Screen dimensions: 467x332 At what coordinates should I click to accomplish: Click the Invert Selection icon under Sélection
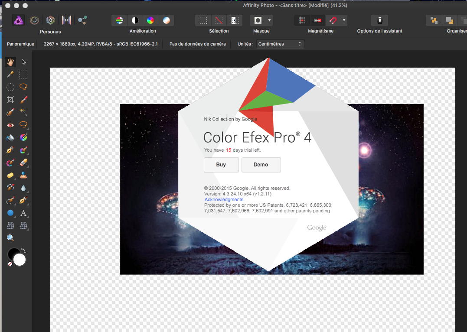(235, 20)
